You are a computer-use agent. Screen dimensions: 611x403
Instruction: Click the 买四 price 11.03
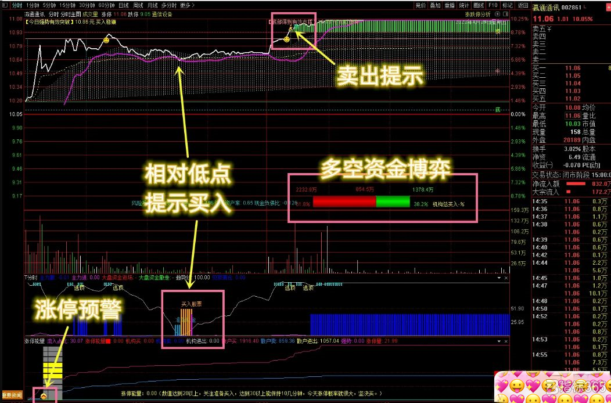tap(573, 91)
